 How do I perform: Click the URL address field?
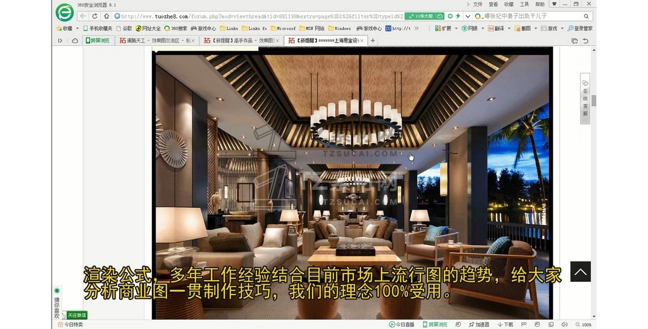click(x=258, y=16)
